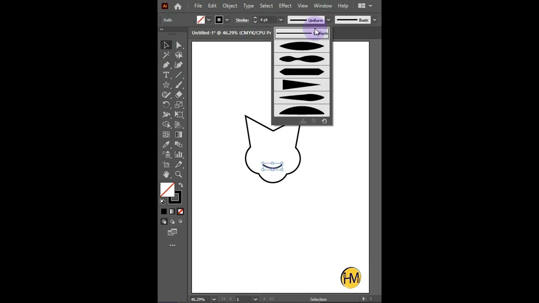
Task: Choose the Rotate tool
Action: (166, 105)
